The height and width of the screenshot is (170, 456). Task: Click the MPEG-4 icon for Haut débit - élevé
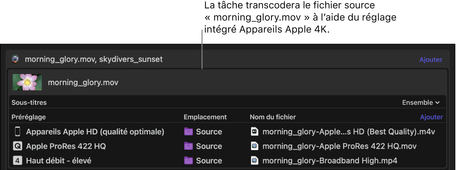coord(17,161)
